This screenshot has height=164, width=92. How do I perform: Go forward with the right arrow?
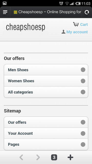point(38,157)
